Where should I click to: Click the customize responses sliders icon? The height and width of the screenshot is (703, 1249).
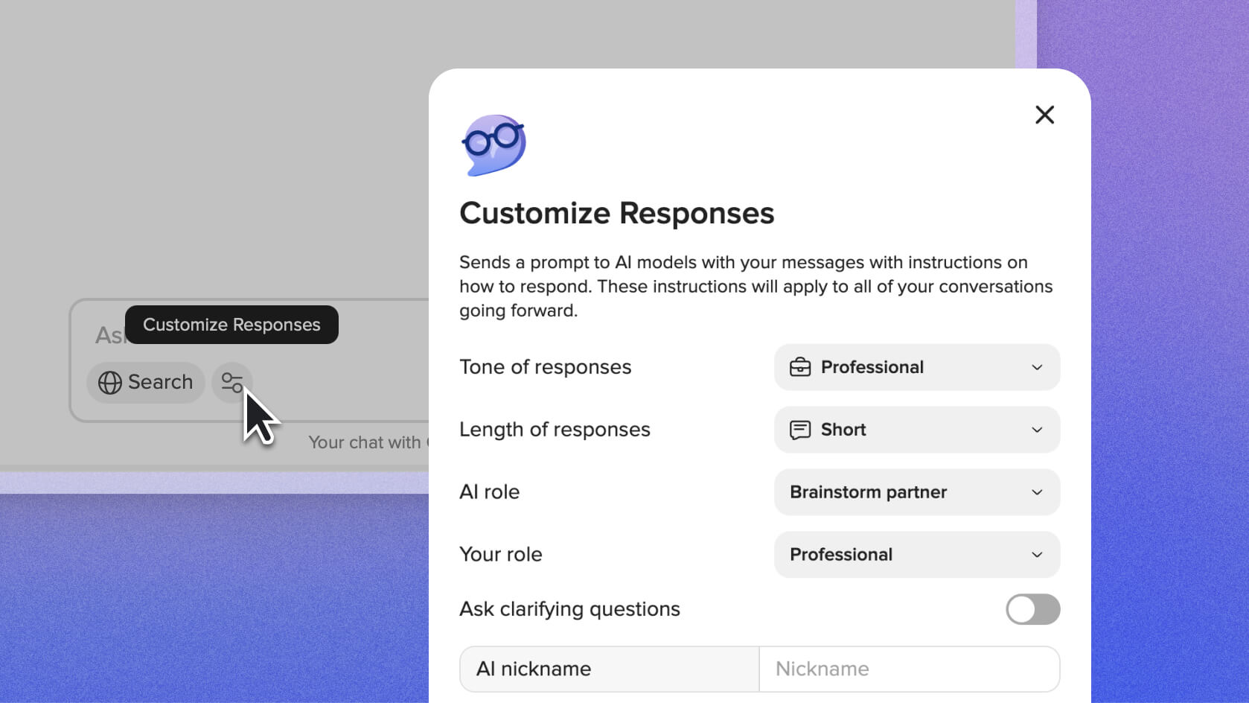click(x=231, y=382)
